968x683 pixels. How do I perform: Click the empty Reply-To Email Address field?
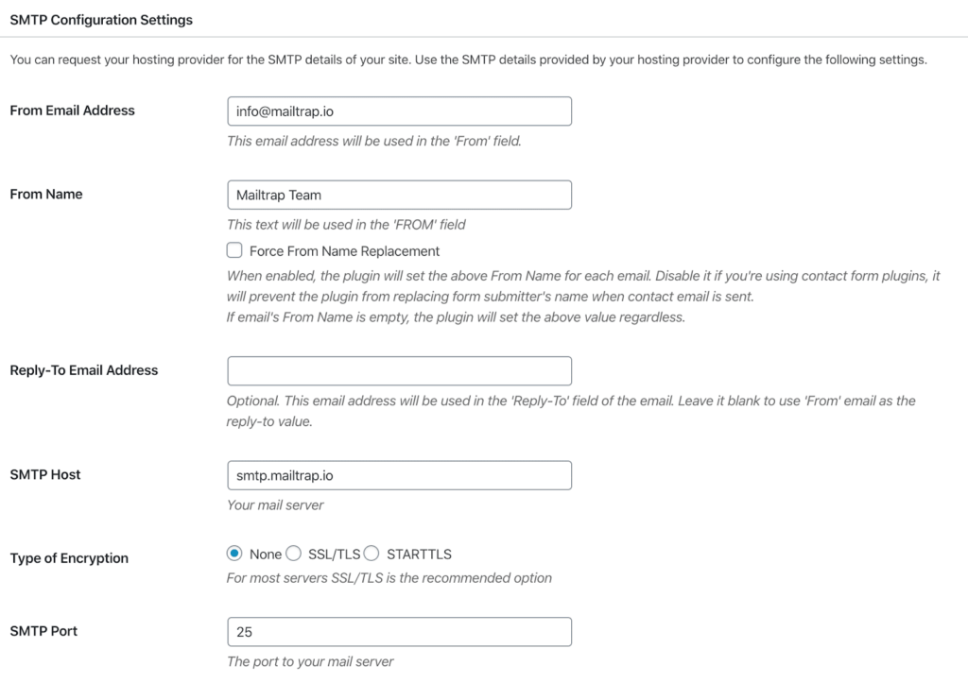pos(399,370)
